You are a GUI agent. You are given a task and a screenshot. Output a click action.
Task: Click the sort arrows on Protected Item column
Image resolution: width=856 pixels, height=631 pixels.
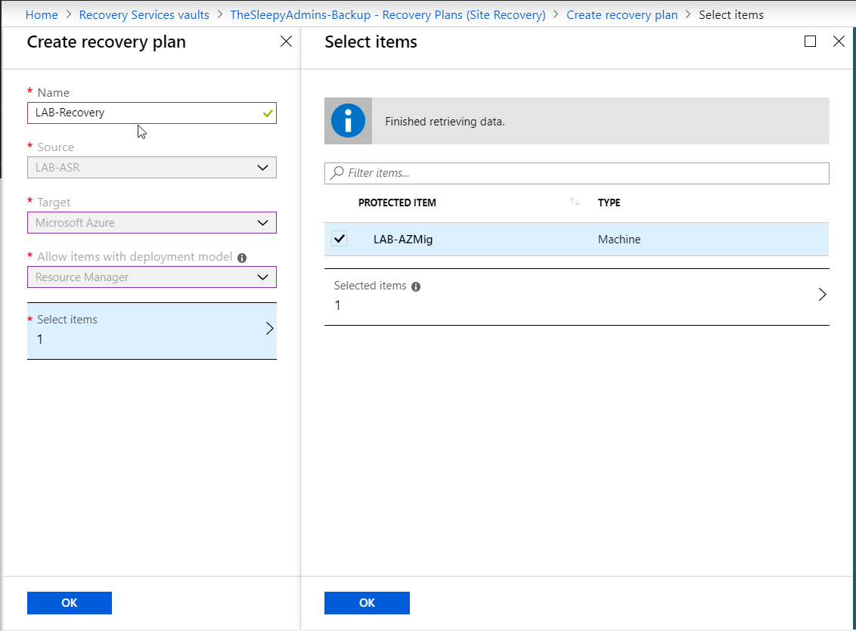pos(575,202)
